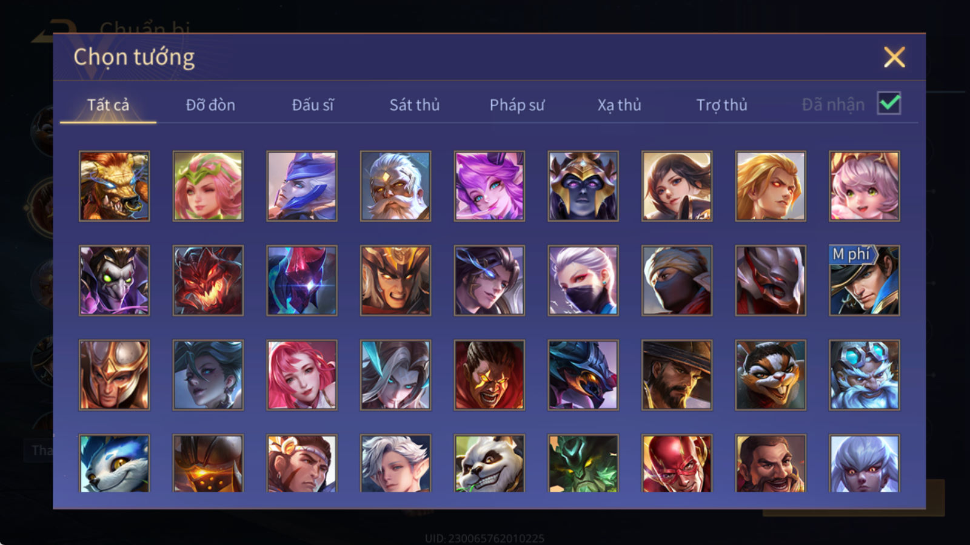The height and width of the screenshot is (545, 970).
Task: Pick the cowboy hat bearded gunslinger hero
Action: point(677,375)
